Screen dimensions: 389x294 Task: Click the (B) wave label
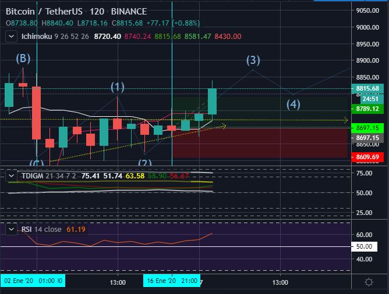point(23,59)
